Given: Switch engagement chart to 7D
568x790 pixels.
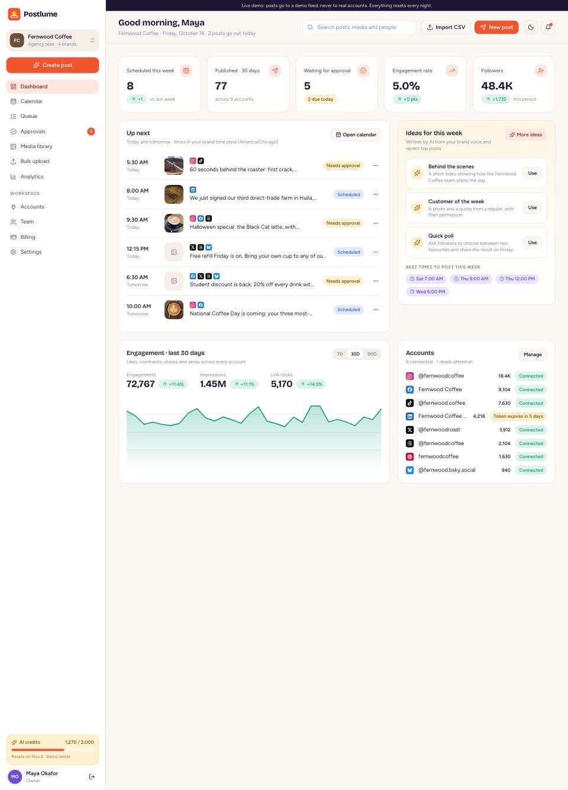Looking at the screenshot, I should point(340,354).
